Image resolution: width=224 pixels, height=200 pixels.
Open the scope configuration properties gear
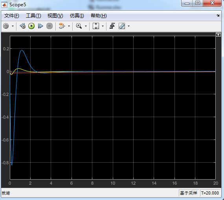tap(6, 26)
